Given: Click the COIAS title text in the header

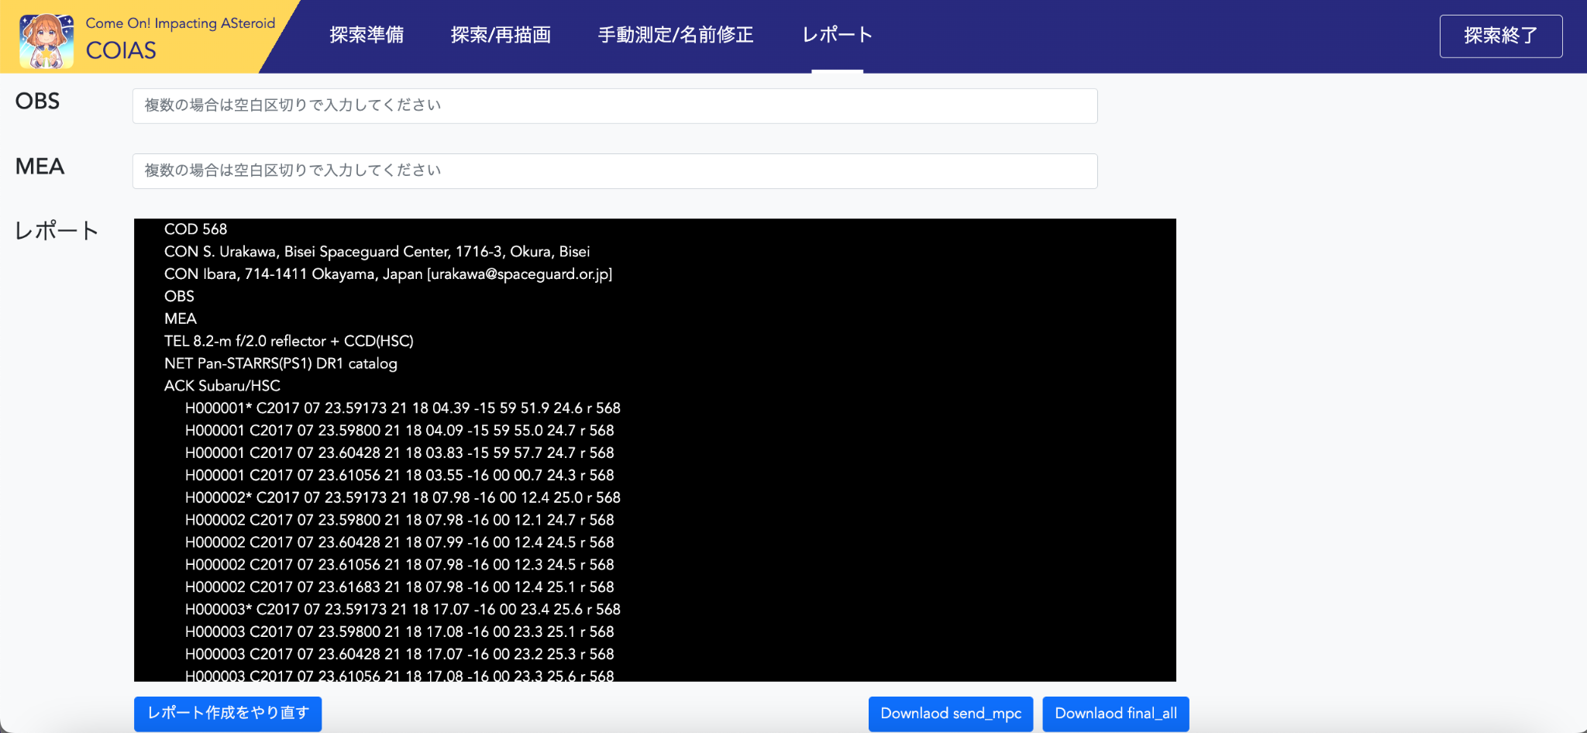Looking at the screenshot, I should click(121, 50).
